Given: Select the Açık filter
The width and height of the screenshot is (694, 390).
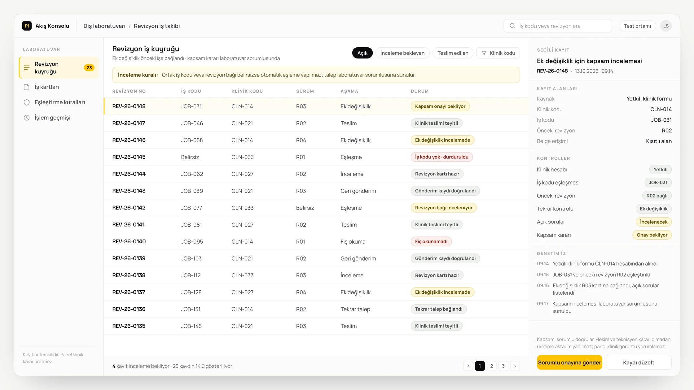Looking at the screenshot, I should point(362,53).
